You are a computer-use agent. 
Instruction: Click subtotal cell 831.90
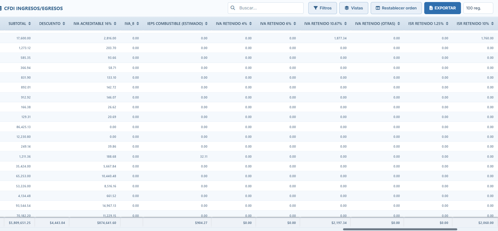(26, 78)
